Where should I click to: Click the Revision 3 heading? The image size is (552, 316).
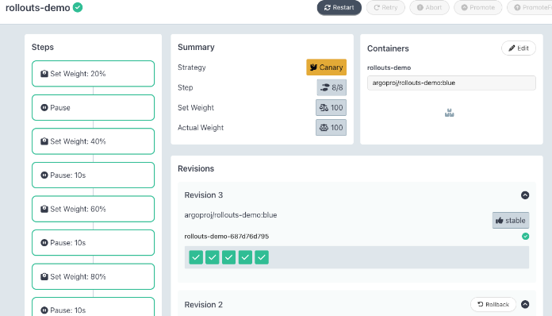[204, 195]
